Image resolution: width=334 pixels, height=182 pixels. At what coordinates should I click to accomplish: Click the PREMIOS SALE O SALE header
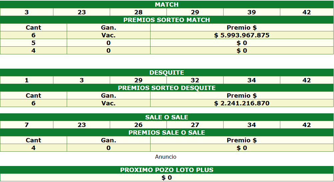[x=167, y=133]
